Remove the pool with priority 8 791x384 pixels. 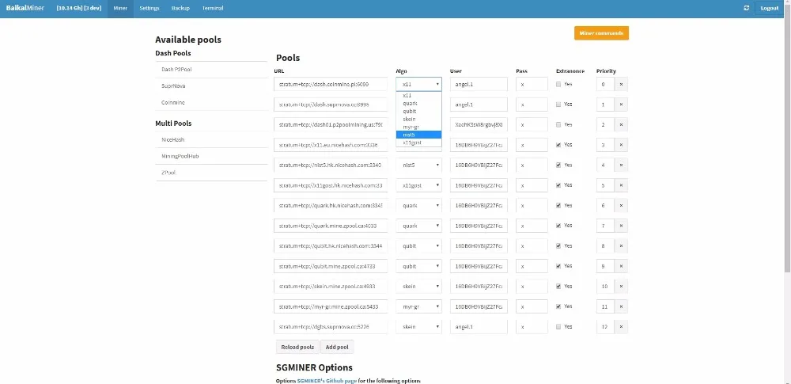pos(621,246)
